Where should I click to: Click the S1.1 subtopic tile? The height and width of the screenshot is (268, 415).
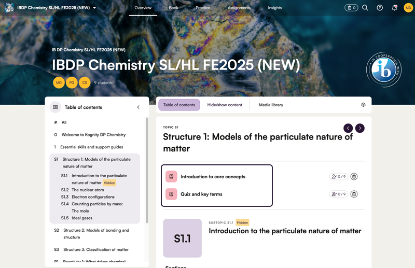(183, 238)
